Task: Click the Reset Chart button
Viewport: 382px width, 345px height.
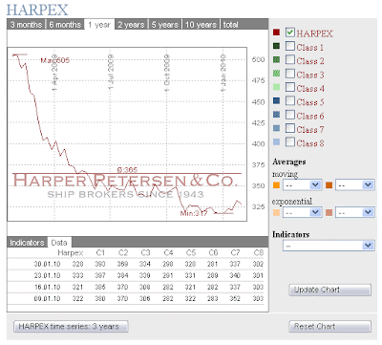Action: click(330, 327)
